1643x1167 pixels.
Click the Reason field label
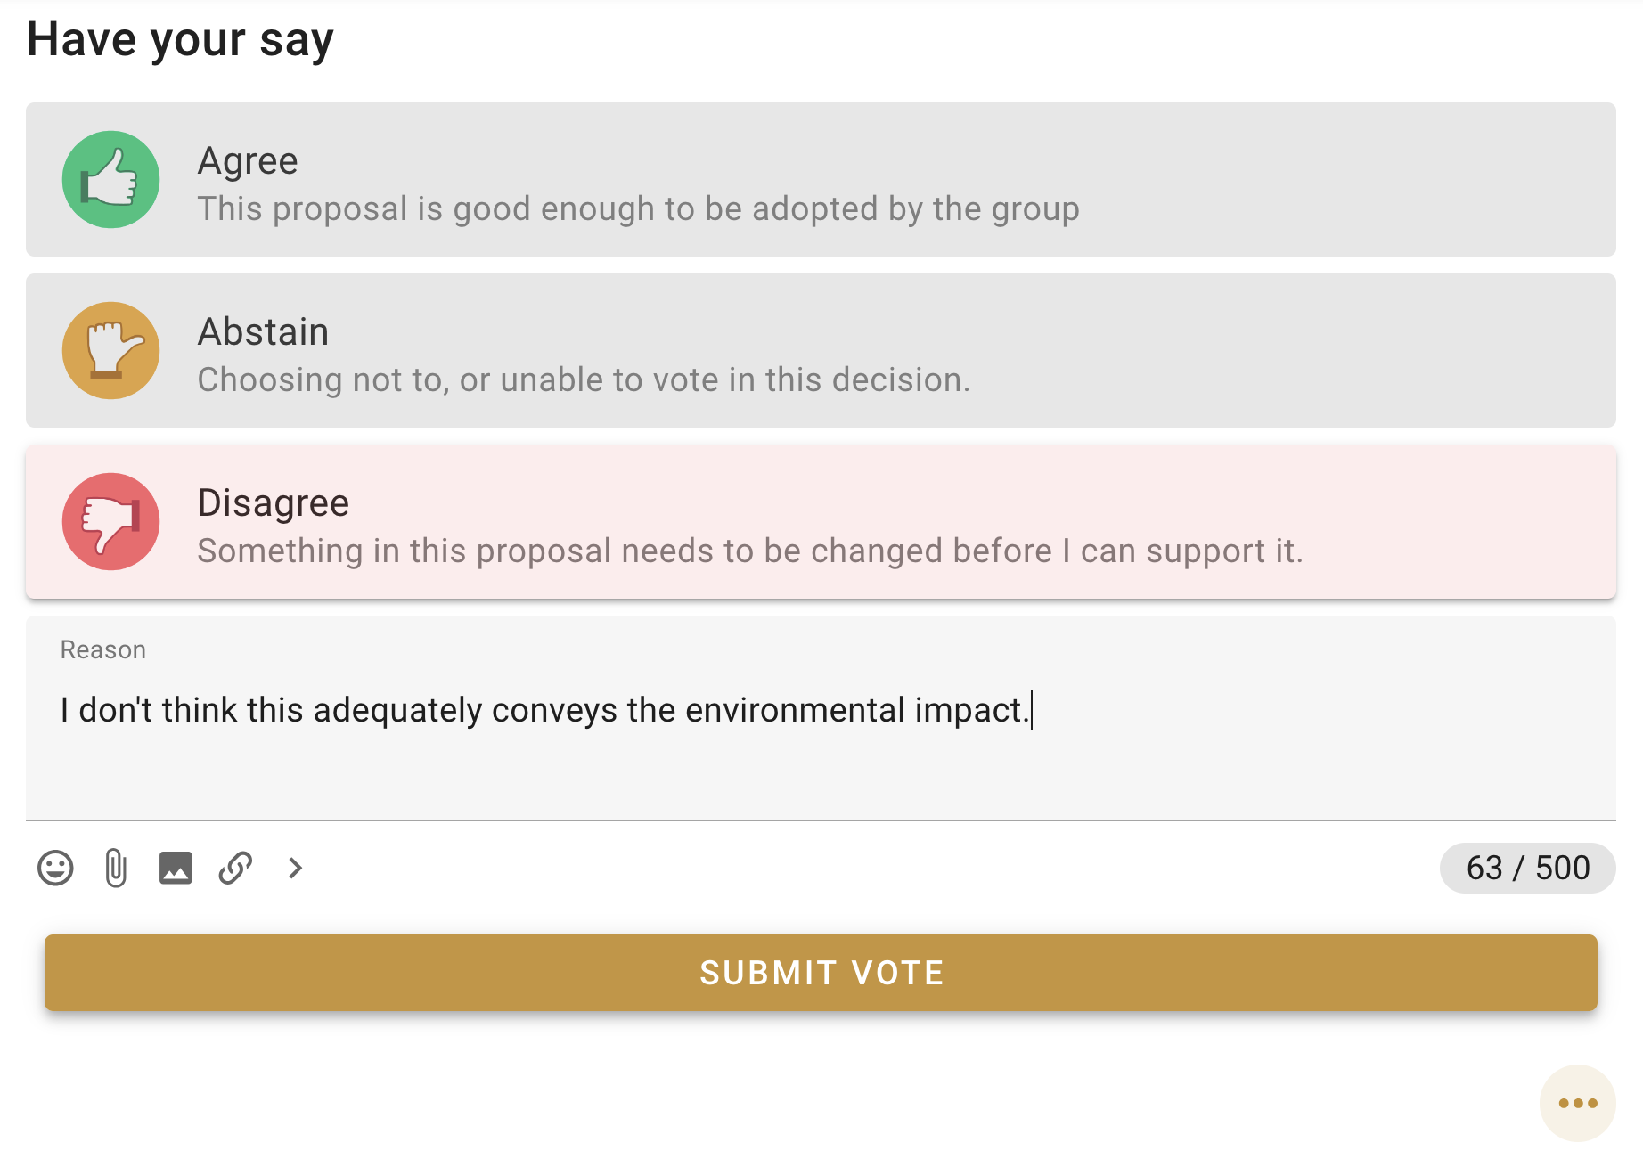click(103, 650)
